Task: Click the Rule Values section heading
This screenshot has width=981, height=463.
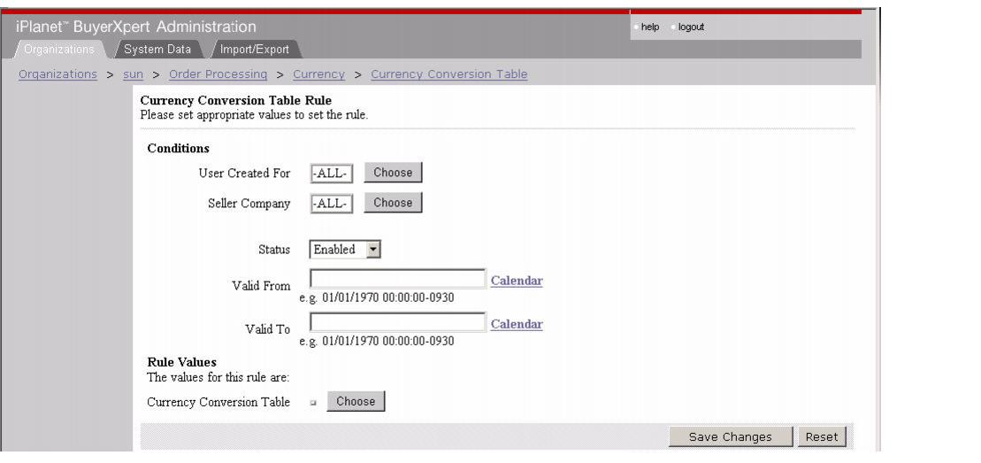Action: pyautogui.click(x=182, y=362)
